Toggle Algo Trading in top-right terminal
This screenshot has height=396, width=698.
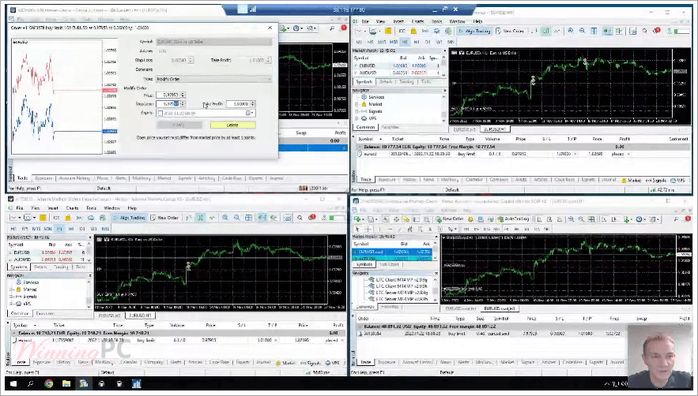[474, 31]
